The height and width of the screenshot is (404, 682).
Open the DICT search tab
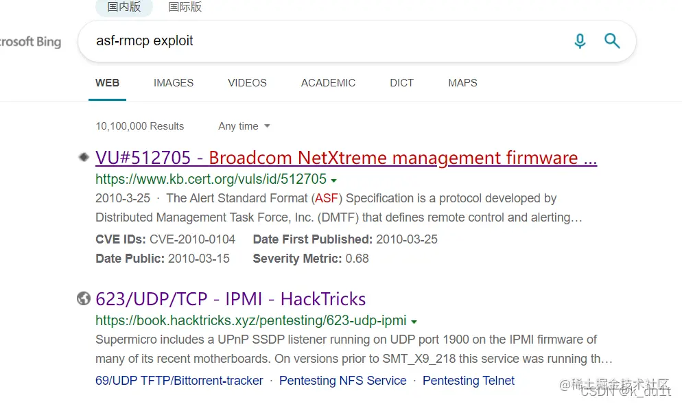click(401, 83)
